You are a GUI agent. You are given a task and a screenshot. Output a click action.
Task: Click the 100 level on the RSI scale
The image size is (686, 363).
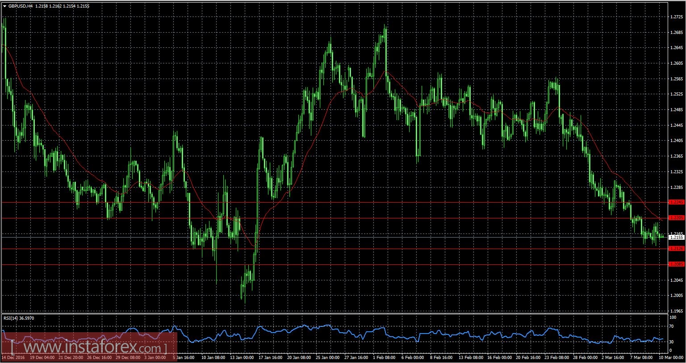pyautogui.click(x=673, y=317)
